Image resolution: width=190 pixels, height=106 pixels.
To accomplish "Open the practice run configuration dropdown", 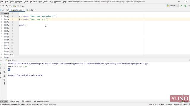I will tap(172, 6).
